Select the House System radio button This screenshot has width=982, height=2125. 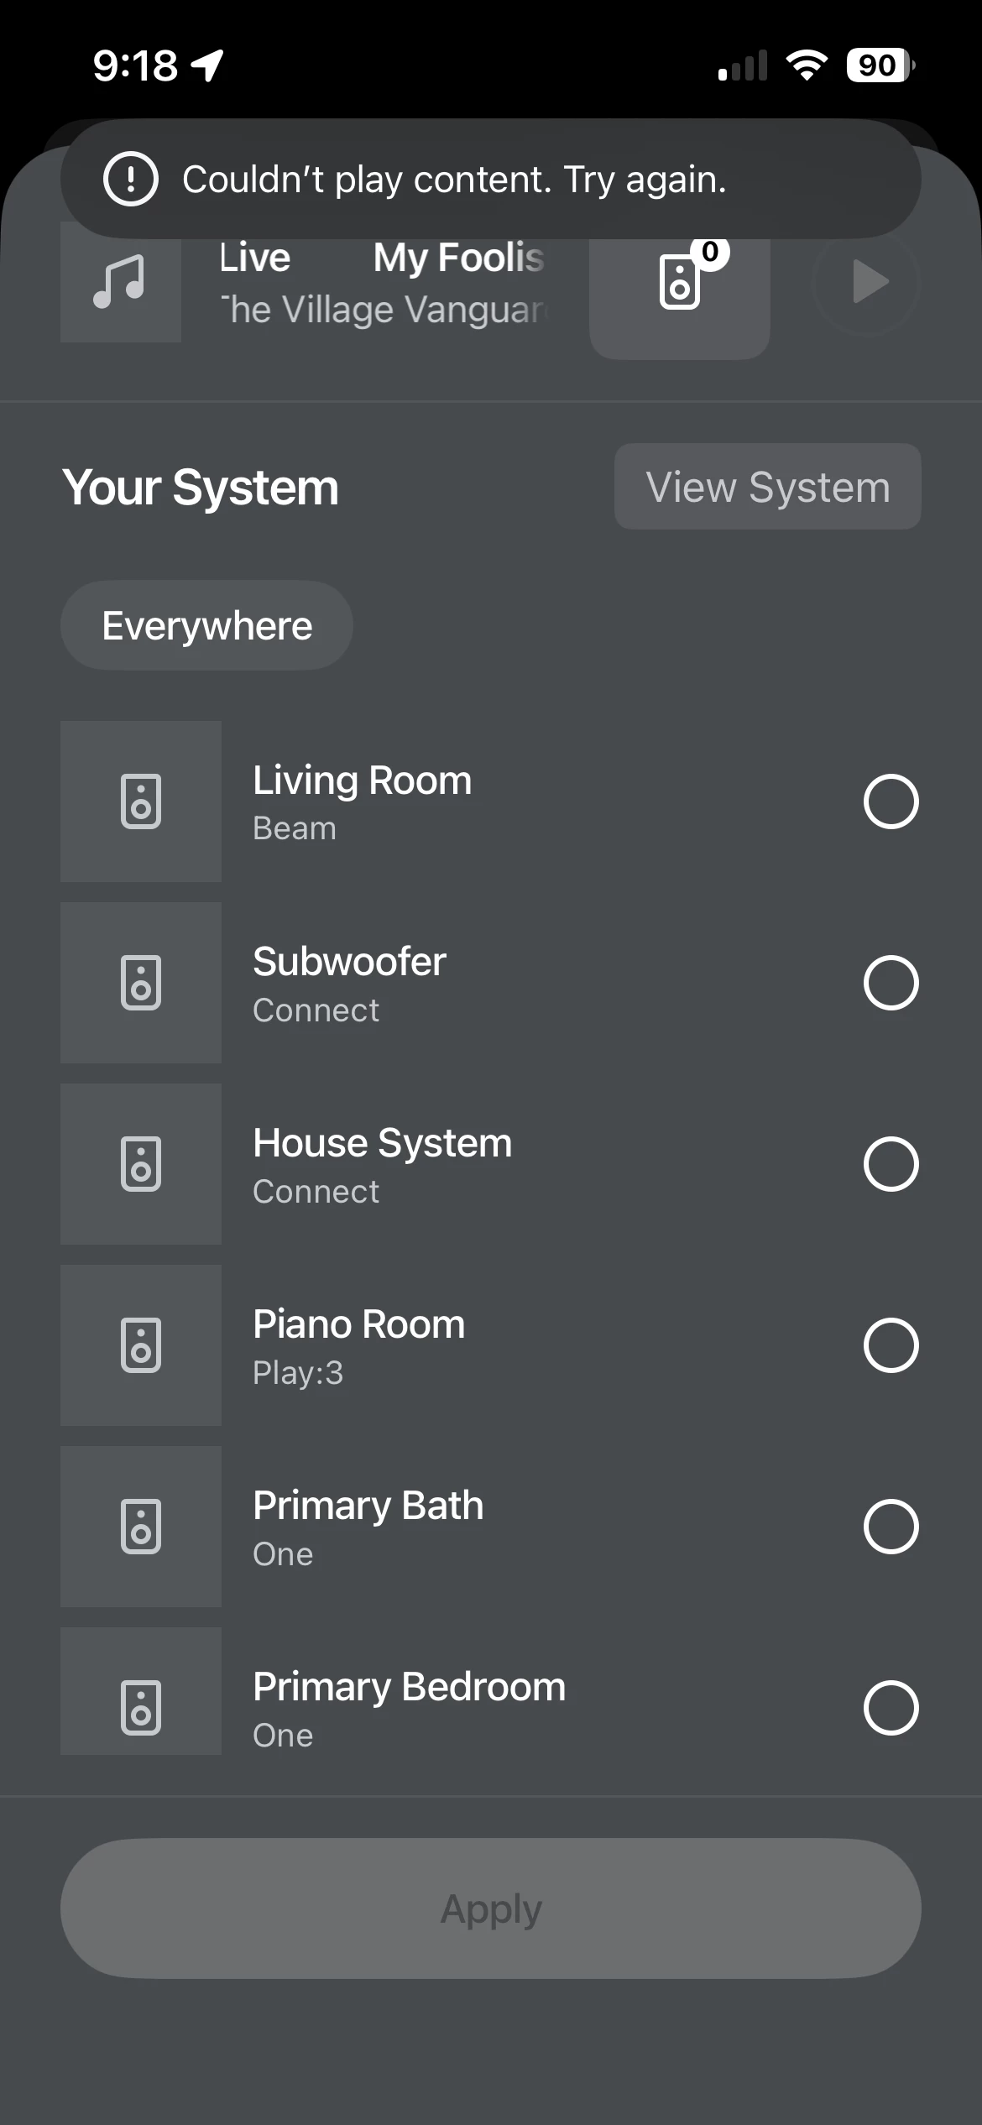891,1164
